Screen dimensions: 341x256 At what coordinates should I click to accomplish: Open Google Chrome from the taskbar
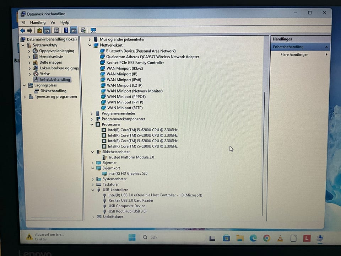[267, 238]
